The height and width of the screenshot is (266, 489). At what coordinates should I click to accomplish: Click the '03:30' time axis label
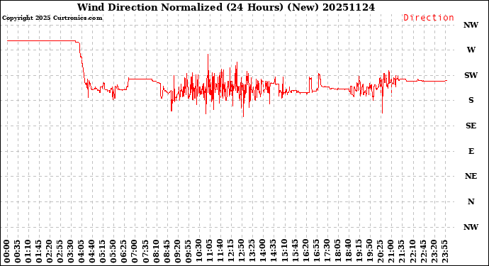tap(71, 252)
